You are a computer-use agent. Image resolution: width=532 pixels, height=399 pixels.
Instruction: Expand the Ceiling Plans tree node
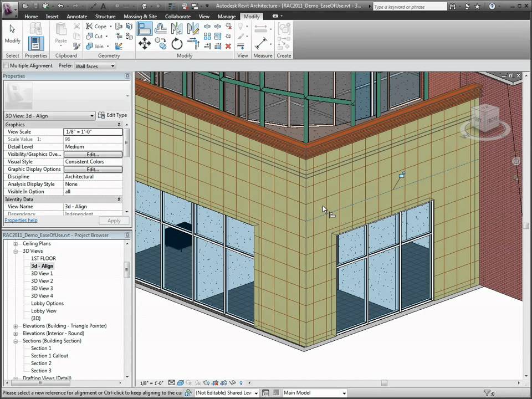coord(16,244)
